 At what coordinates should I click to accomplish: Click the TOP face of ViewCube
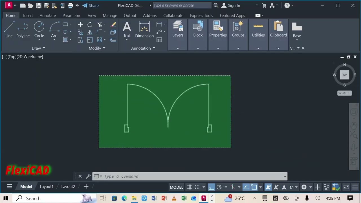(x=345, y=75)
